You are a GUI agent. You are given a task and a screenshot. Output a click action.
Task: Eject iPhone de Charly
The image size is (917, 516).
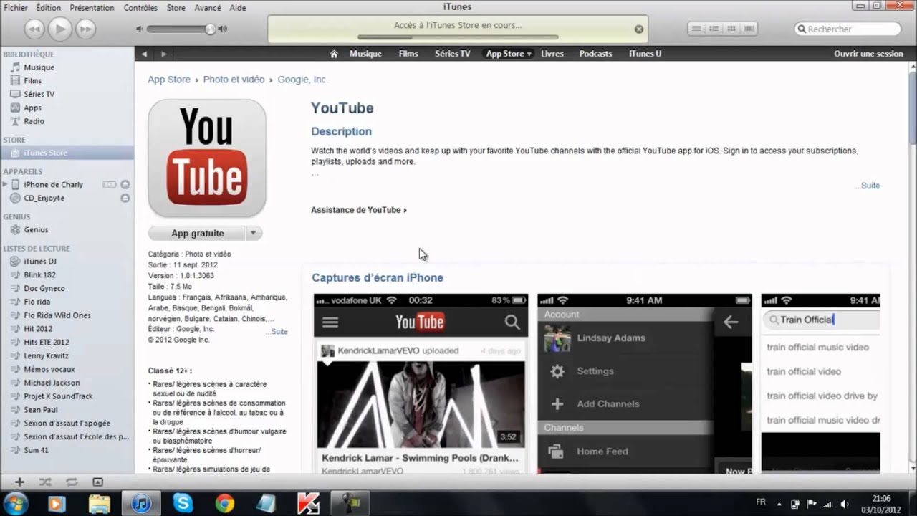tap(125, 184)
